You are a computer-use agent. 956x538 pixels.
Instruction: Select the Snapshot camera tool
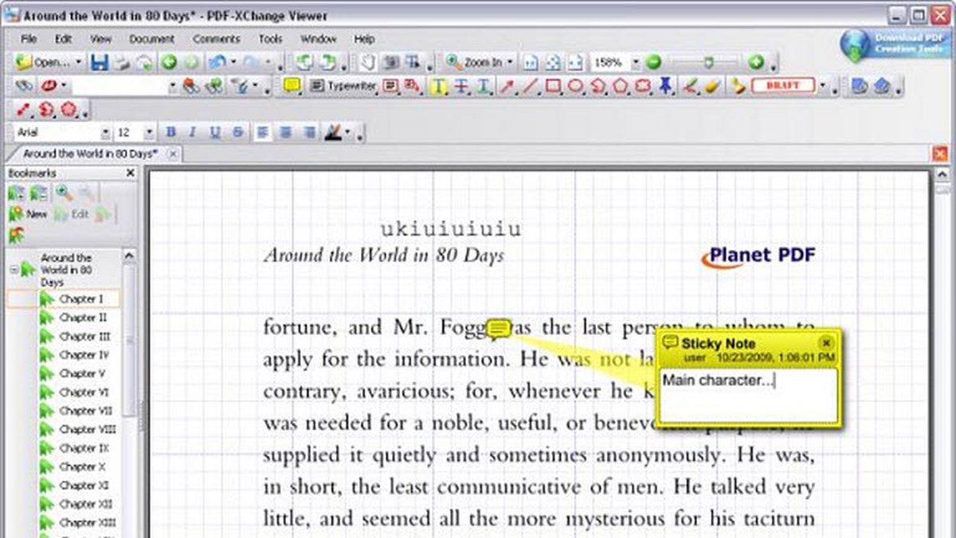[391, 62]
